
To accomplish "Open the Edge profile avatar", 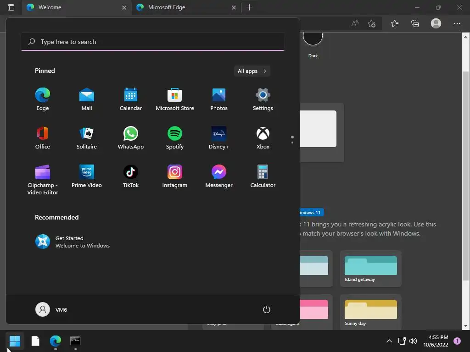I will tap(436, 23).
